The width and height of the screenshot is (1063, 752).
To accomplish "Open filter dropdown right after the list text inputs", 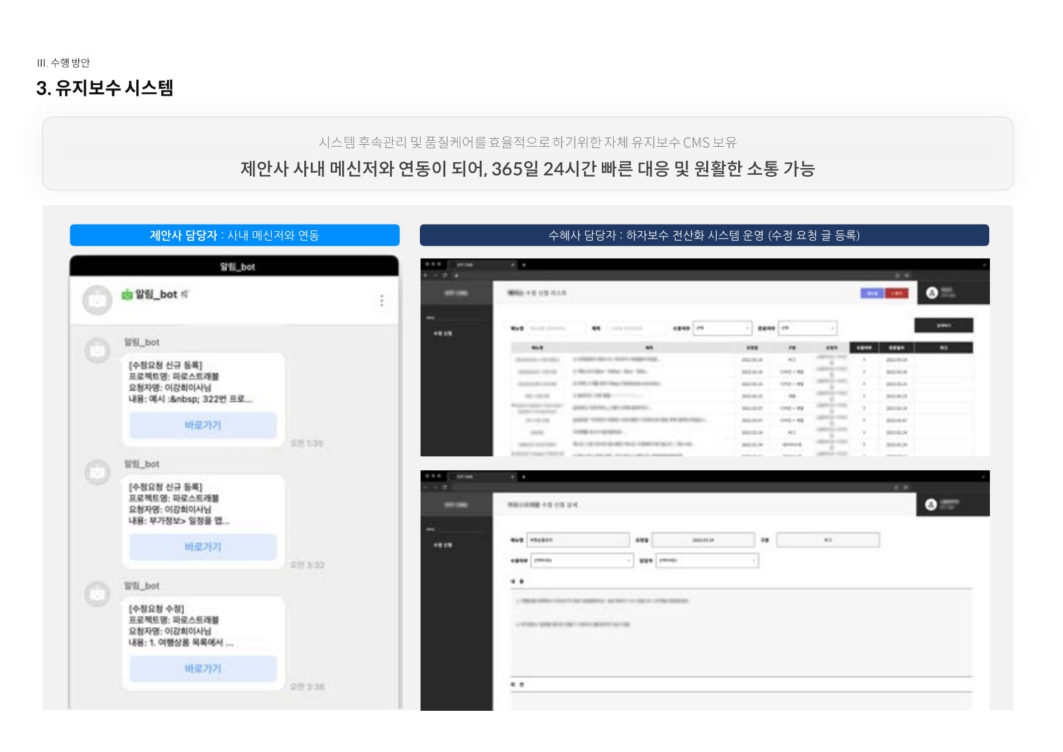I will click(723, 328).
